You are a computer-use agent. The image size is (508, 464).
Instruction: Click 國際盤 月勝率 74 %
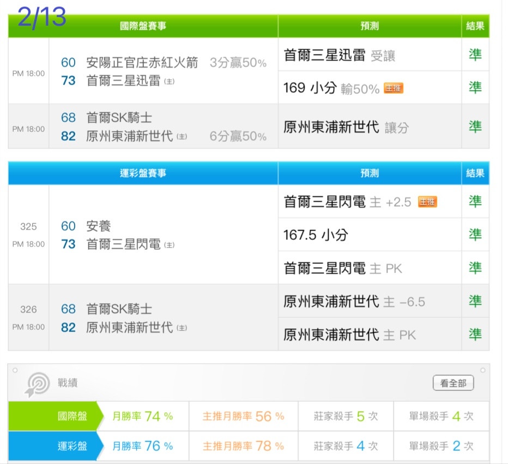coord(143,416)
